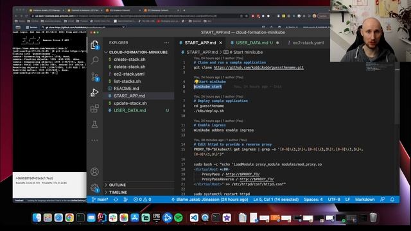Open ec2-stack.yaml in the explorer
Viewport: 411px width, 231px height.
tap(129, 74)
